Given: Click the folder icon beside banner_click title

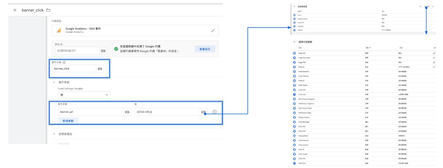Looking at the screenshot, I should [48, 10].
